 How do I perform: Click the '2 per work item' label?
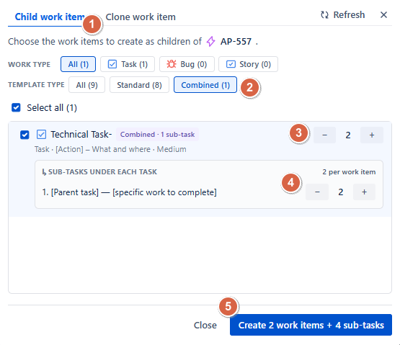tap(349, 172)
